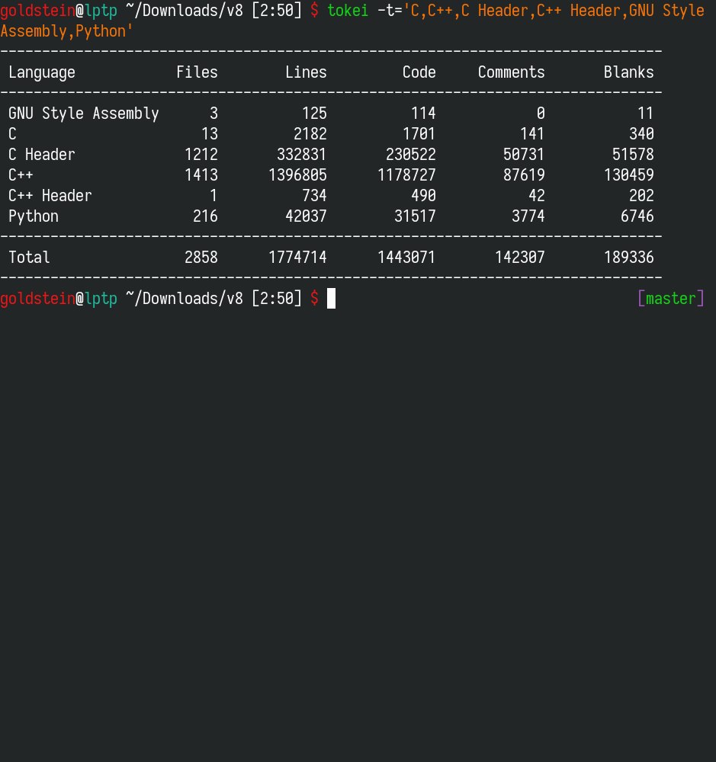Select the 'Python' row label
Viewport: 716px width, 762px height.
(34, 216)
